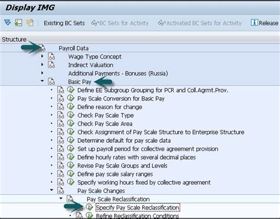This screenshot has height=219, width=280.
Task: Collapse the Pay Scale Reclassification node
Action: coord(61,198)
